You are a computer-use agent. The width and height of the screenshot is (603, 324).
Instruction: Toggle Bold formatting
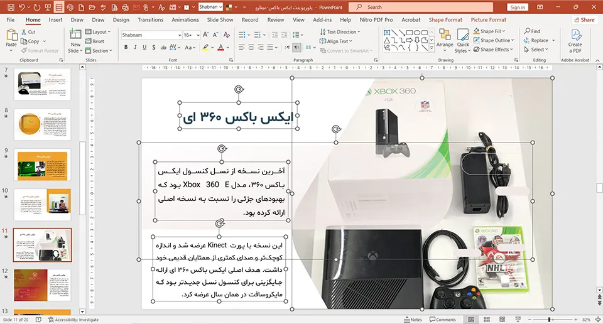(x=126, y=47)
